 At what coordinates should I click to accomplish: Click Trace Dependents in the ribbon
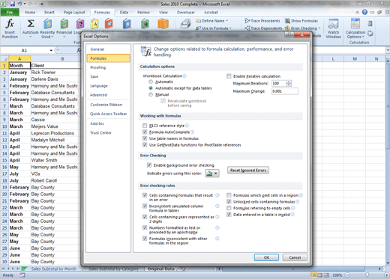[x=263, y=28]
